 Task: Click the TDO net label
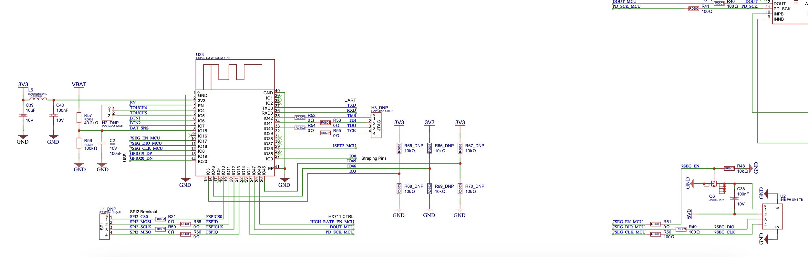point(352,126)
